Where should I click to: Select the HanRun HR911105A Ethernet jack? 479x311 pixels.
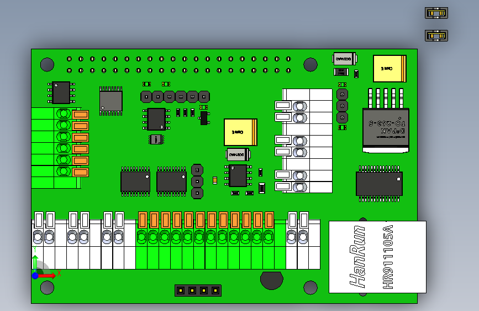377,257
